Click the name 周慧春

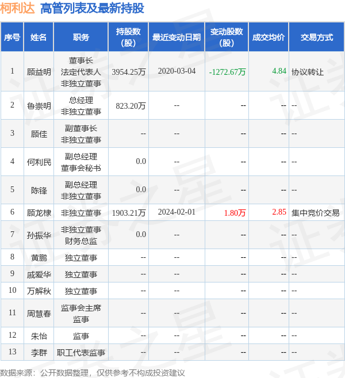point(39,314)
